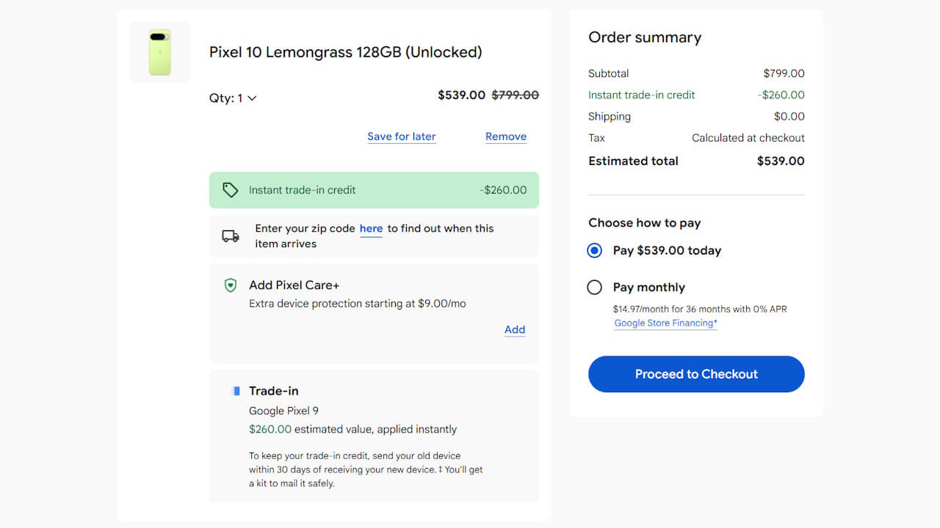940x528 pixels.
Task: Click the delivery truck icon
Action: [231, 236]
